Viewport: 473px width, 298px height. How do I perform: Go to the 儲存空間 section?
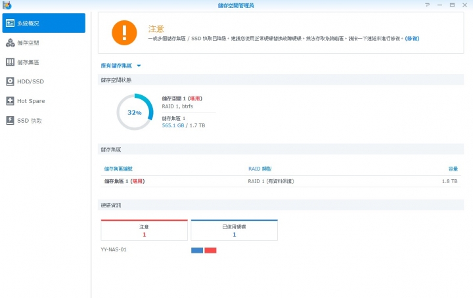point(44,43)
